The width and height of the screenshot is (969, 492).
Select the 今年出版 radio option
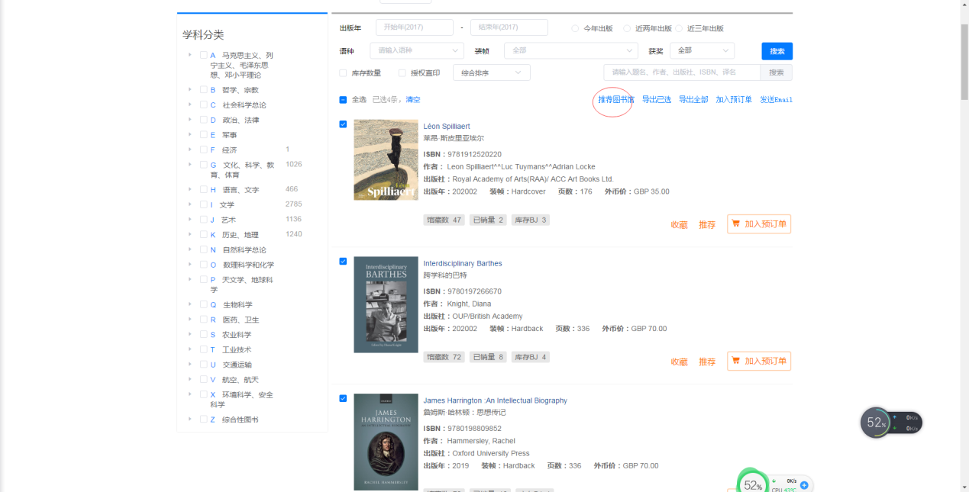(575, 29)
